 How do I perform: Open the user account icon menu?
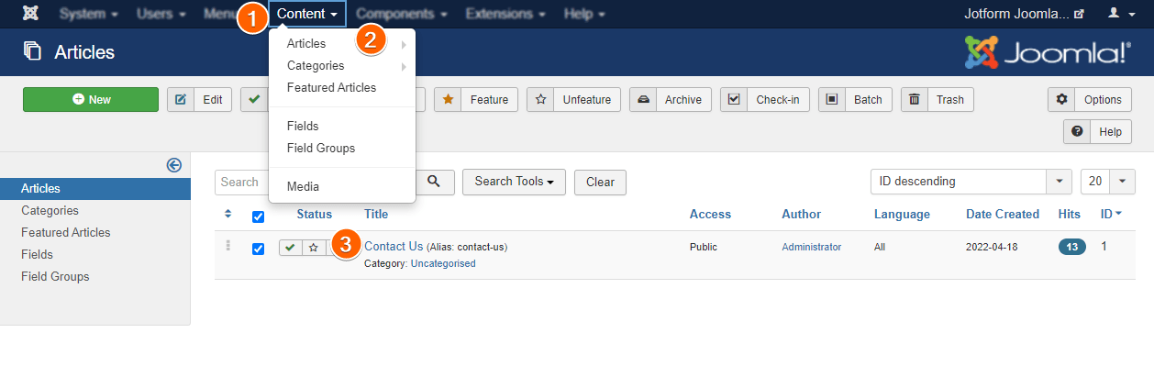[x=1121, y=14]
